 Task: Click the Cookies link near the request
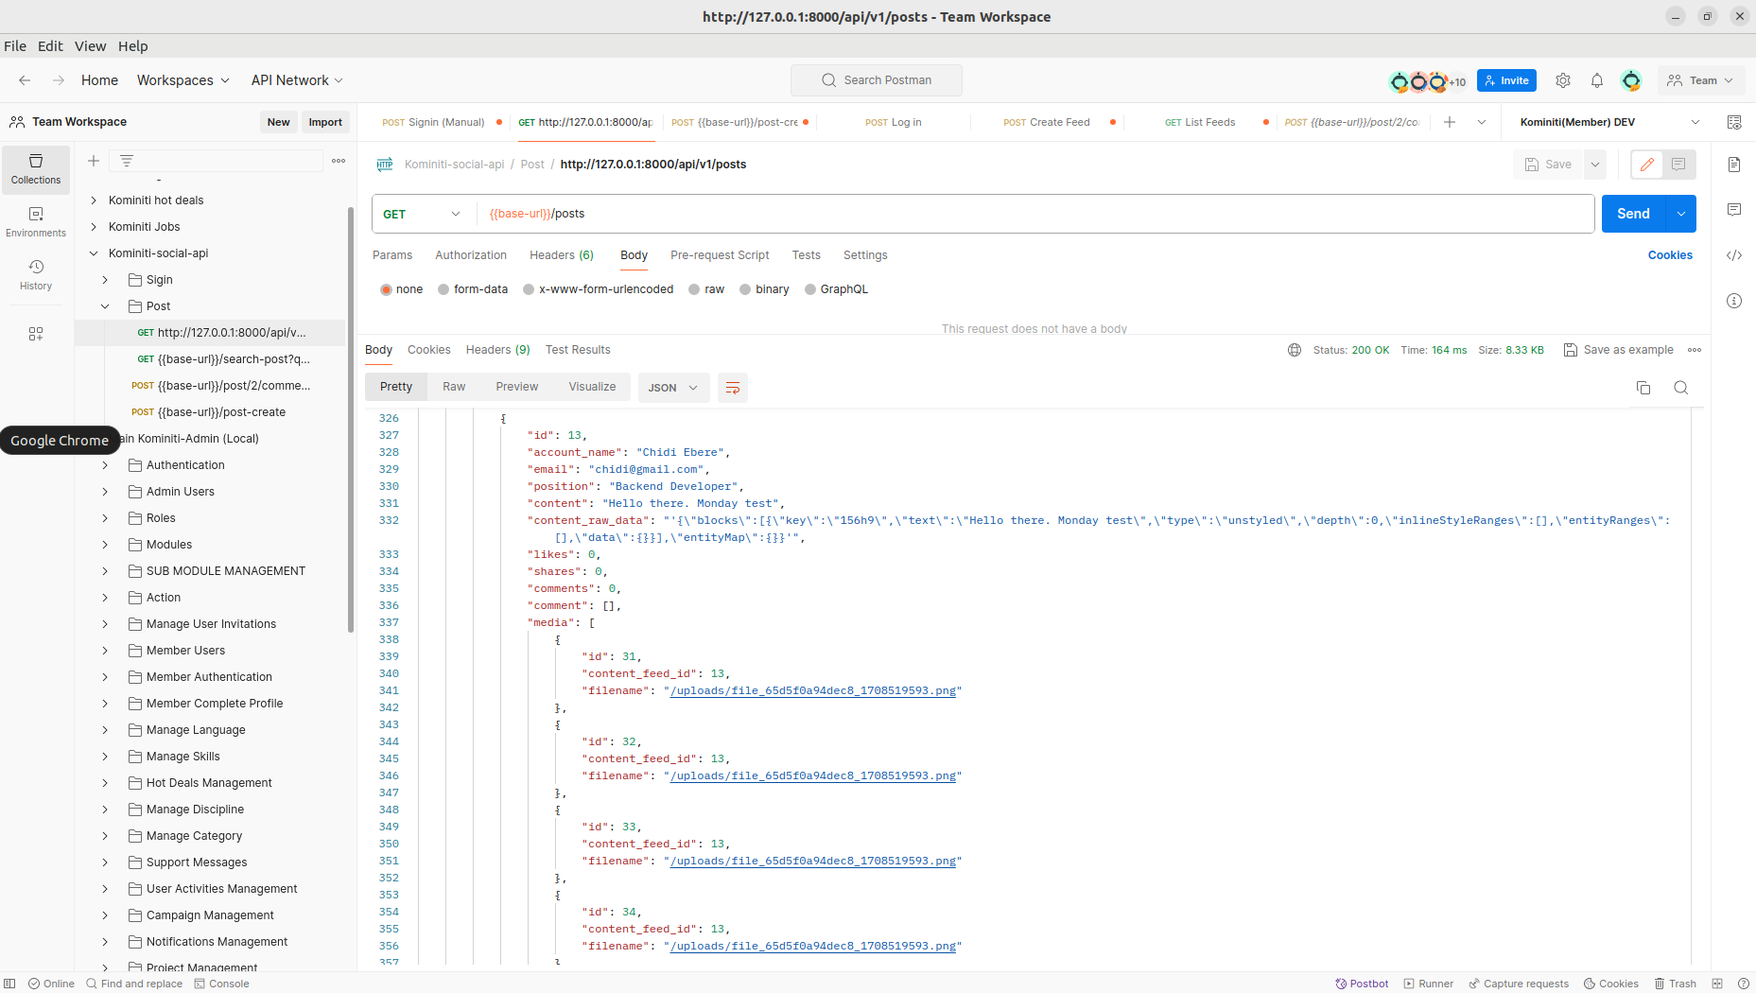coord(1669,255)
